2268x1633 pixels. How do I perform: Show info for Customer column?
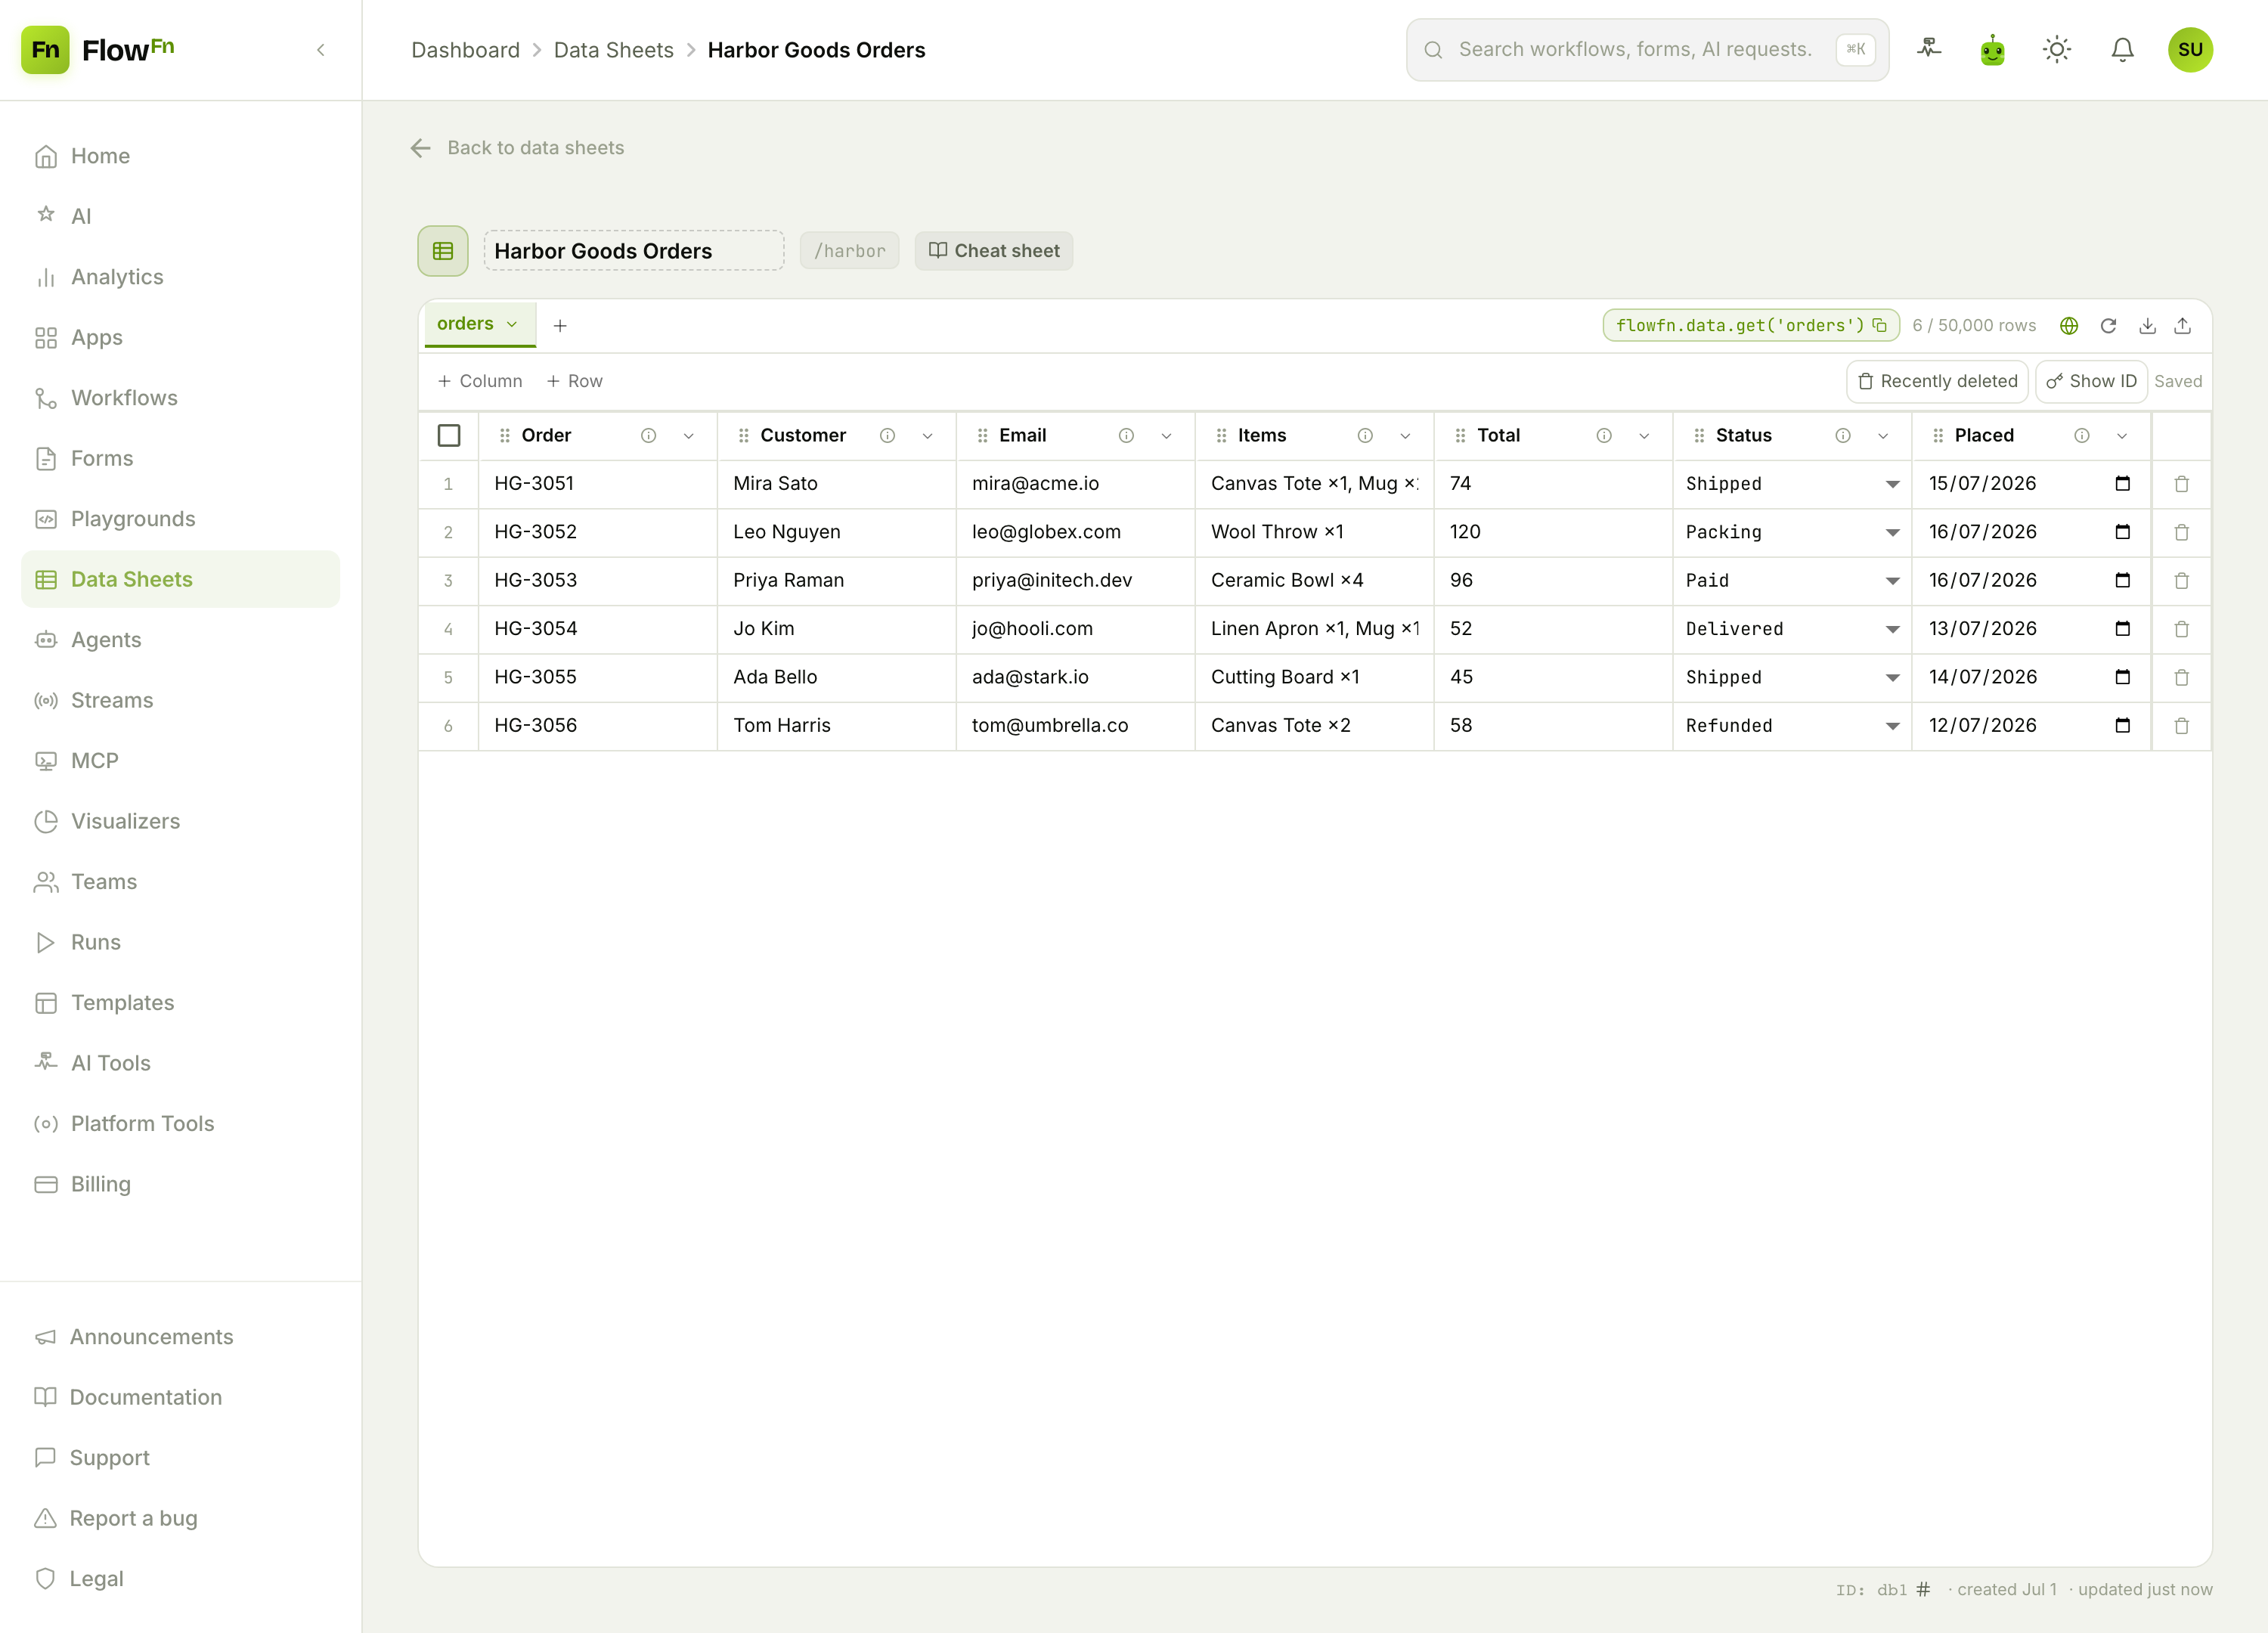(887, 435)
